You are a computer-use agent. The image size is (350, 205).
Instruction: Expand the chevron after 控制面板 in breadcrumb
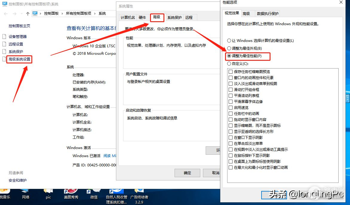point(62,14)
